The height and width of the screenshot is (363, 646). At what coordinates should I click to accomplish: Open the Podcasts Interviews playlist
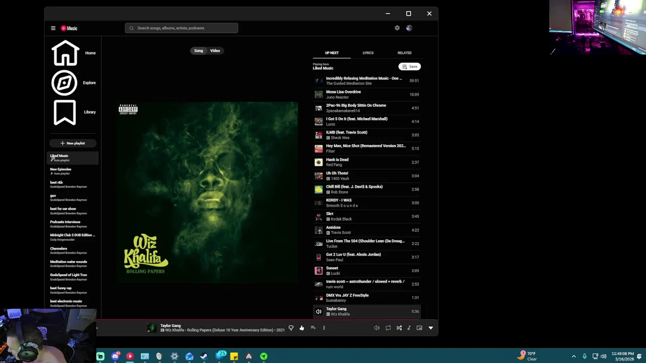(x=74, y=224)
